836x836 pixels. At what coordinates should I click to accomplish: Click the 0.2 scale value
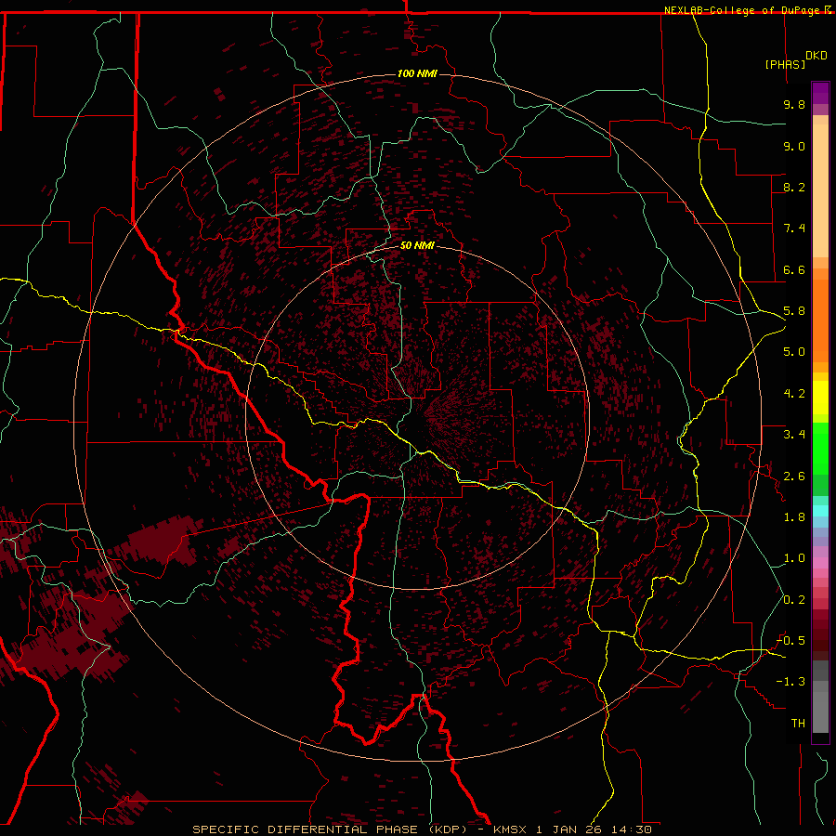pos(794,600)
